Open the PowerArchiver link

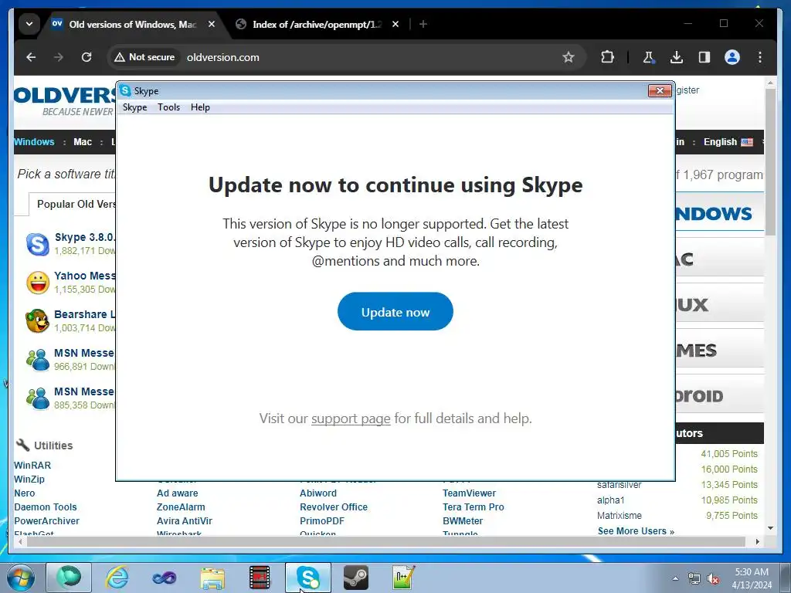[46, 521]
